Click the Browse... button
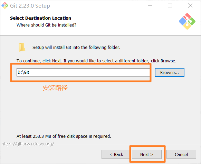Image resolution: width=201 pixels, height=164 pixels. tap(170, 72)
